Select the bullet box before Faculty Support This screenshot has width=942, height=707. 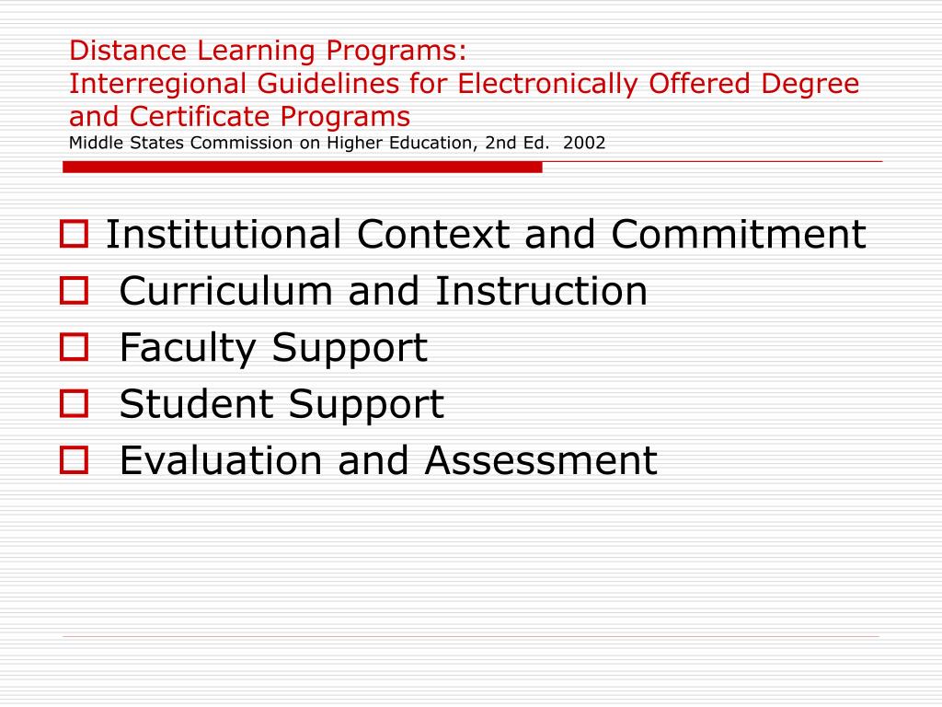point(74,347)
